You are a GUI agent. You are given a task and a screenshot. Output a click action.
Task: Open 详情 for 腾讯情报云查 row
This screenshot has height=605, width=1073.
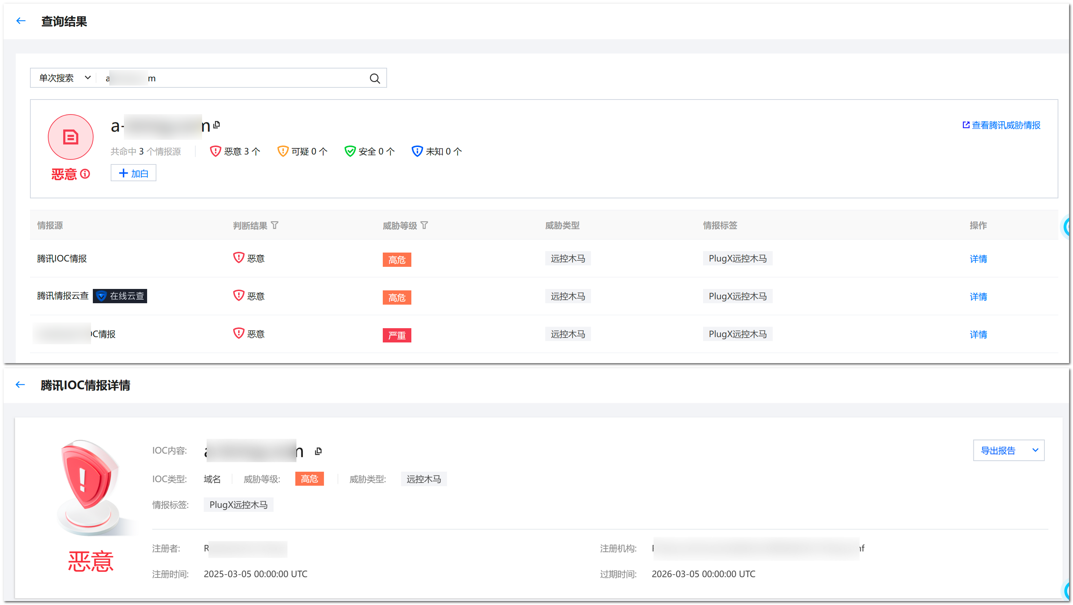click(x=978, y=297)
